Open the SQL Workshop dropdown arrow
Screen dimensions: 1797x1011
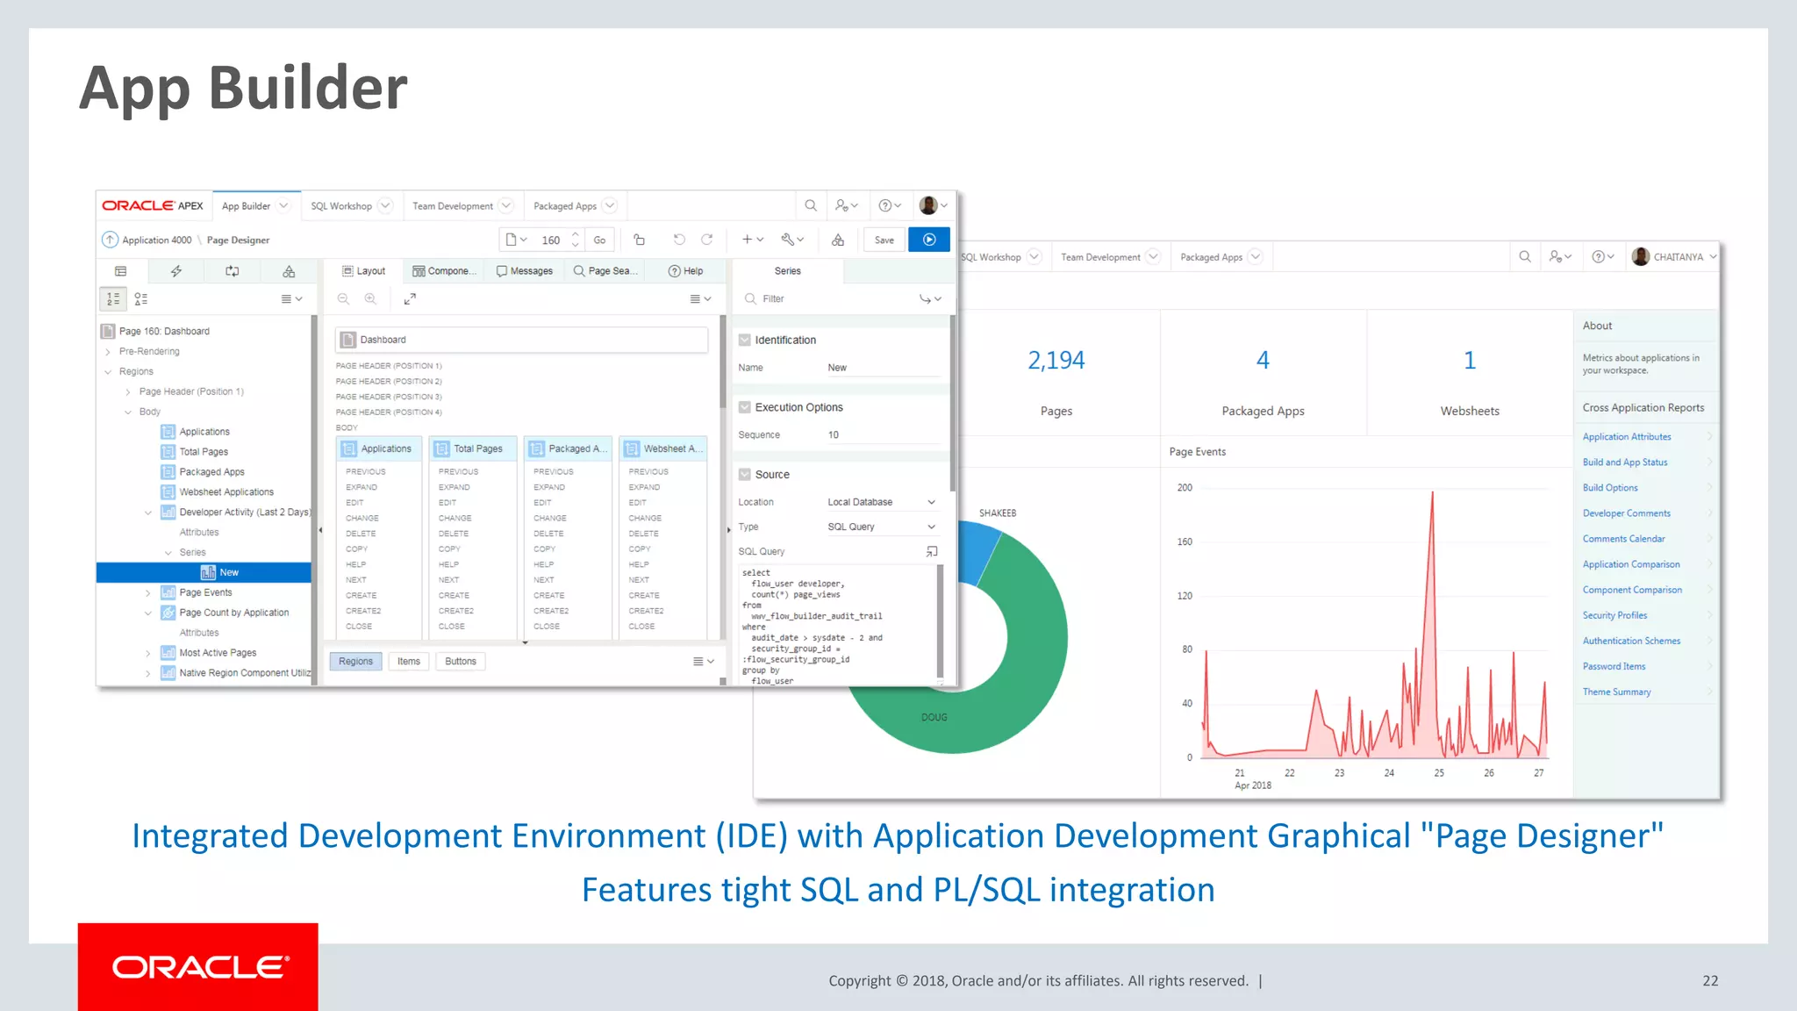pos(384,205)
